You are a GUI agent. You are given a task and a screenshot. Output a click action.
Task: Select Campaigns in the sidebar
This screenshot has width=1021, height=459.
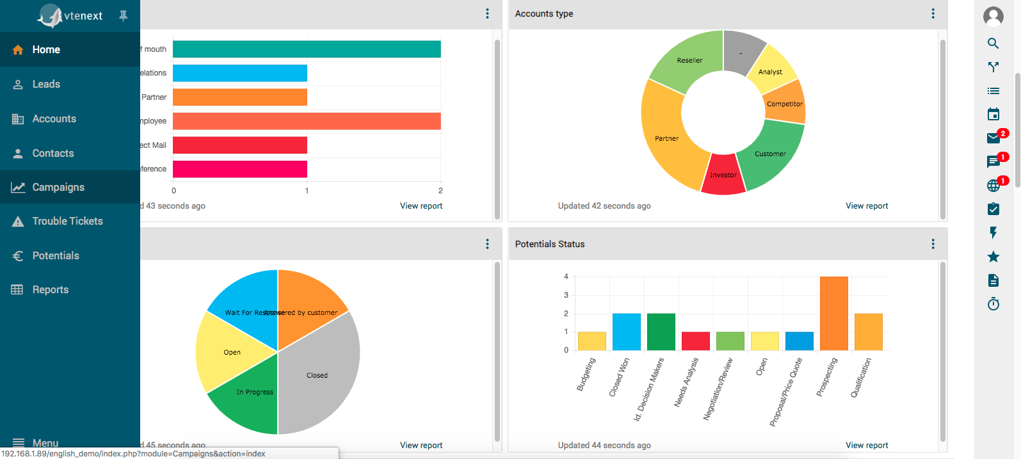point(58,188)
